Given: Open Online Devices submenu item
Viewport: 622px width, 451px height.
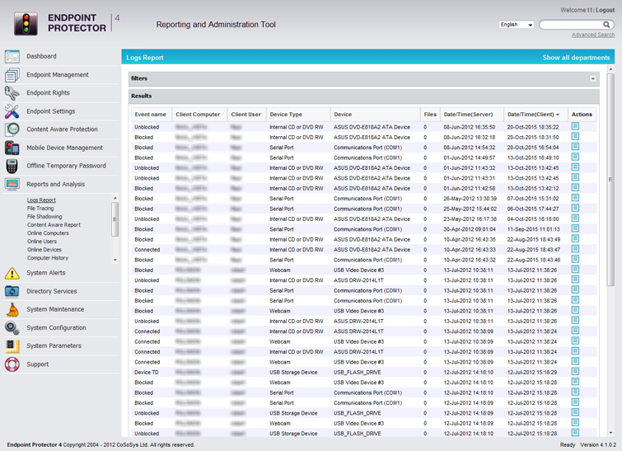Looking at the screenshot, I should [44, 250].
